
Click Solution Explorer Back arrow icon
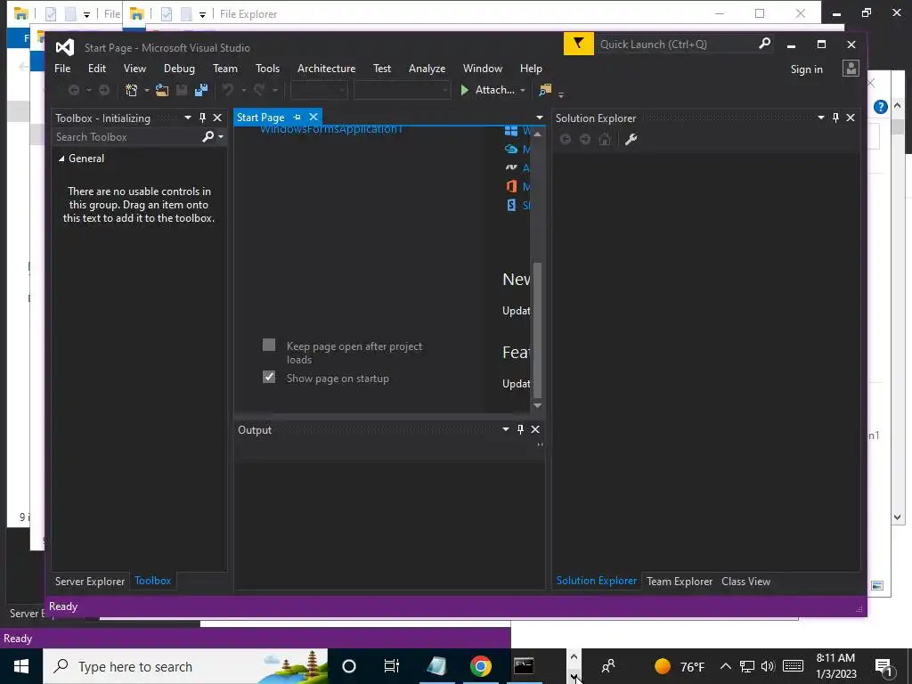[566, 139]
